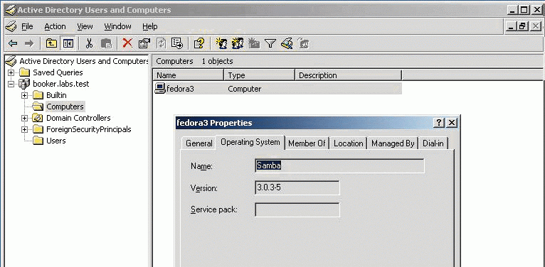The height and width of the screenshot is (267, 545).
Task: Create a new user icon
Action: [x=221, y=43]
